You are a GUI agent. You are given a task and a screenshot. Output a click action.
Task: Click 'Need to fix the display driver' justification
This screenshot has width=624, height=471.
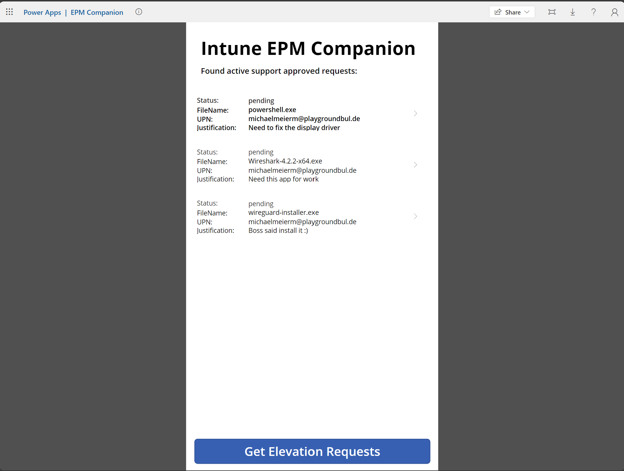click(294, 128)
